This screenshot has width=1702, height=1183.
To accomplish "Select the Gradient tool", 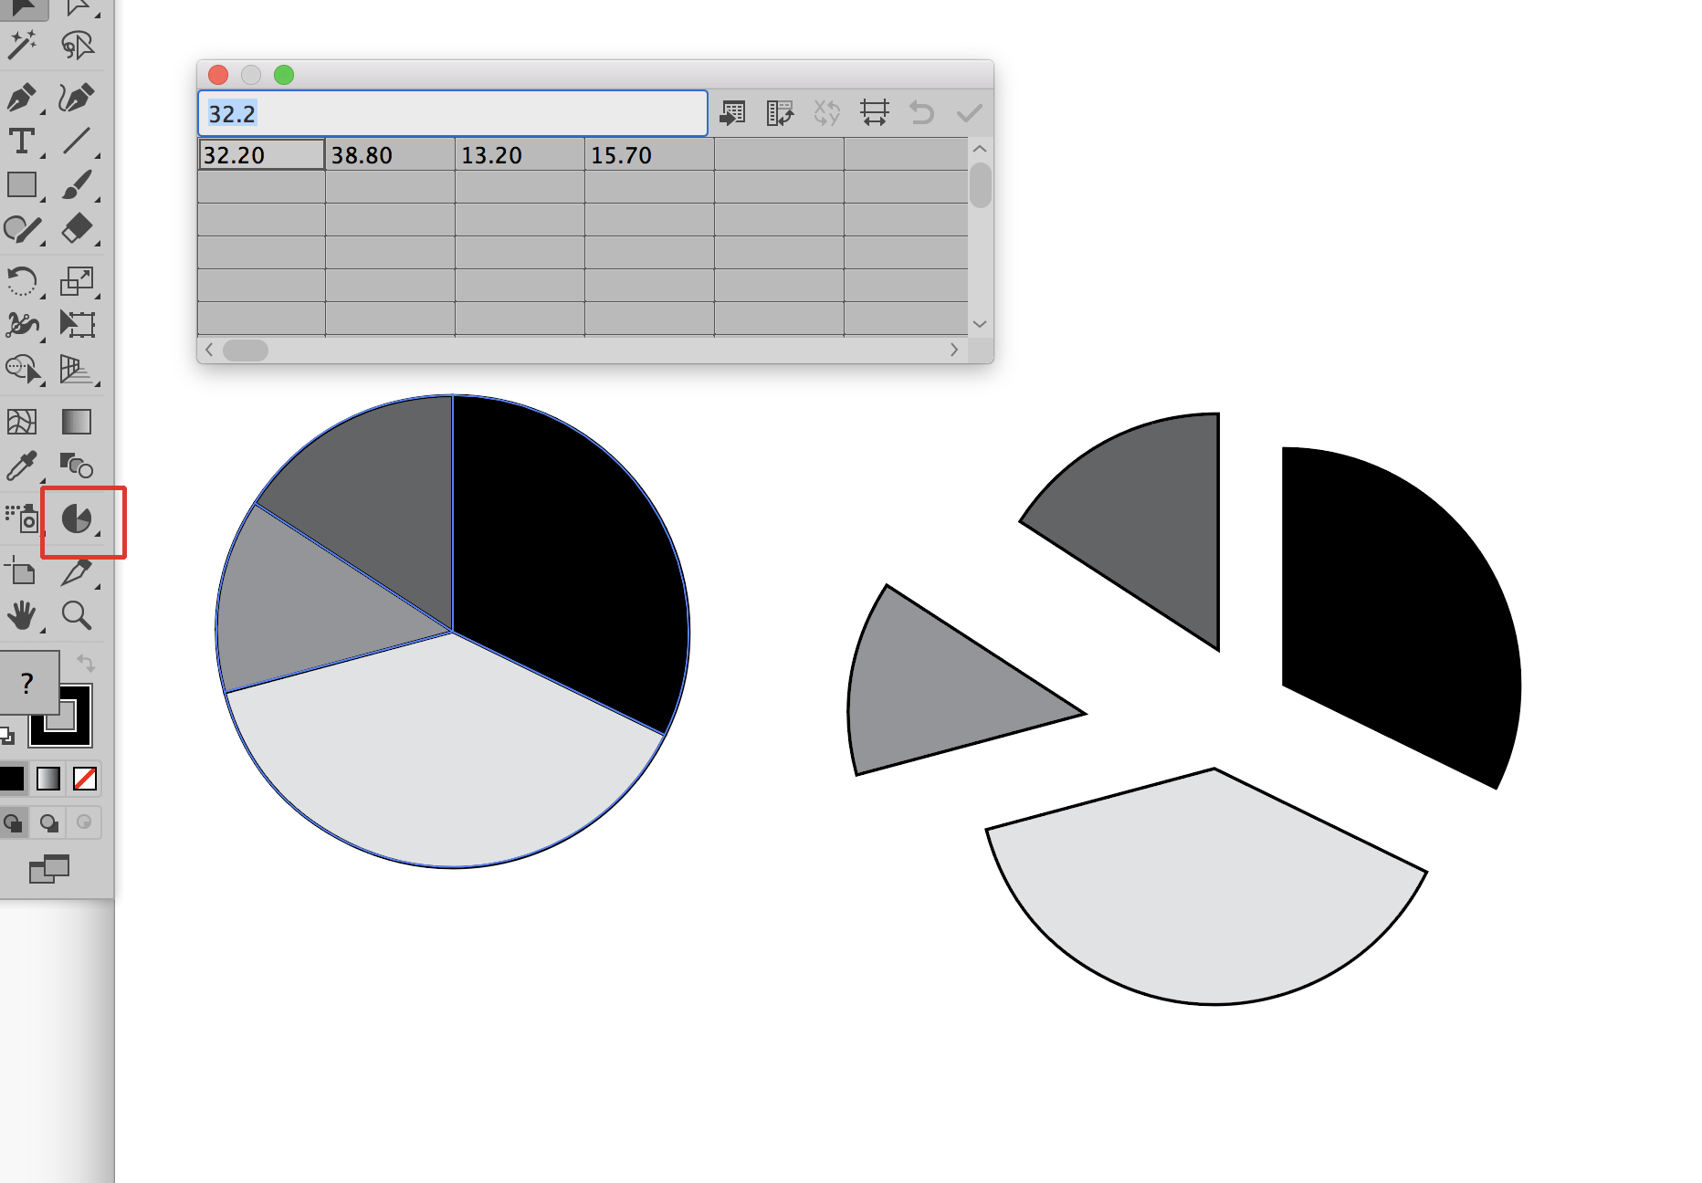I will [x=77, y=422].
